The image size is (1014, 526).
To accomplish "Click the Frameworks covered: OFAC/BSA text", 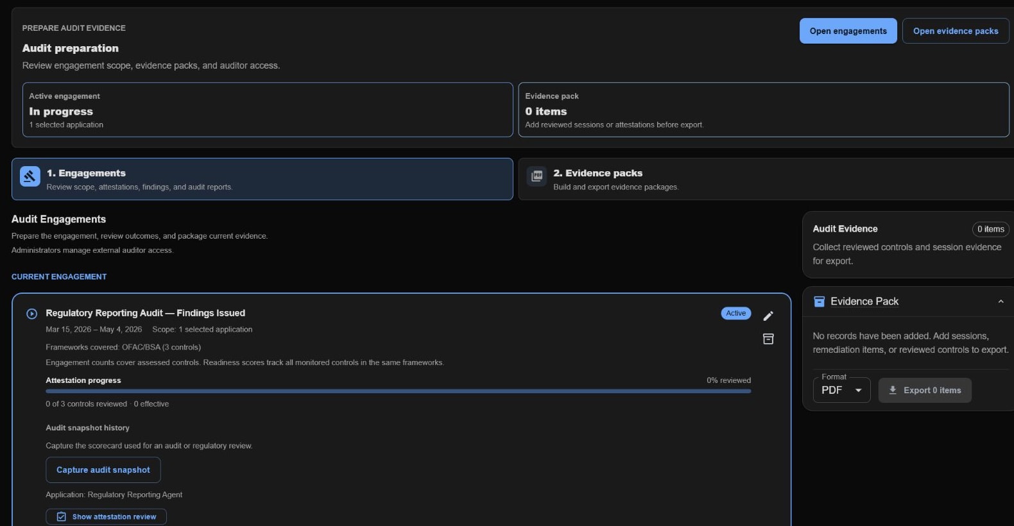I will (123, 347).
